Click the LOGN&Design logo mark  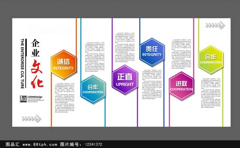pyautogui.click(x=23, y=99)
